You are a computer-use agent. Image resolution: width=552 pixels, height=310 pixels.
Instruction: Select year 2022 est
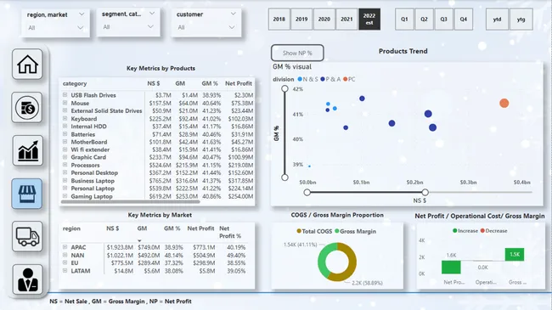click(x=369, y=19)
